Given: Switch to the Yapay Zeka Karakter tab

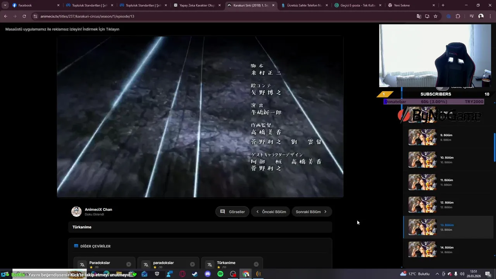Looking at the screenshot, I should 197,5.
